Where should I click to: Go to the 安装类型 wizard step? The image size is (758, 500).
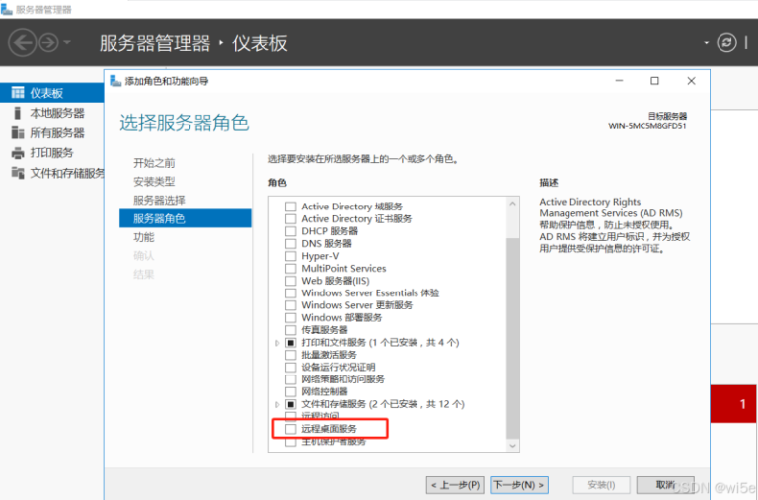click(154, 182)
